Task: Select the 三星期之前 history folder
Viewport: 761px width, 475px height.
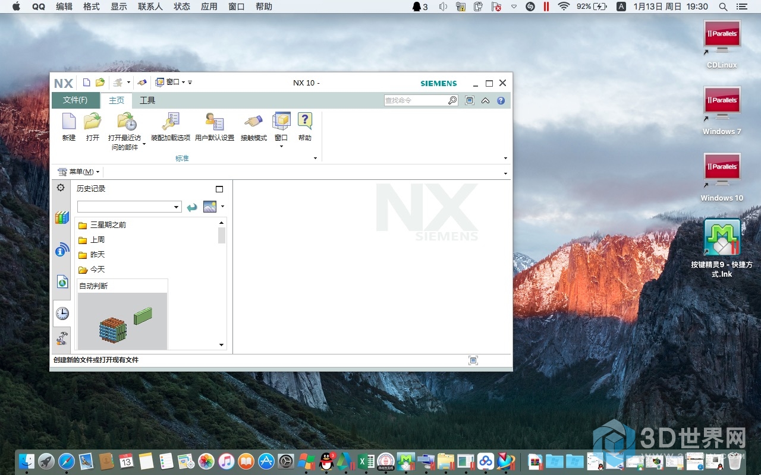Action: pyautogui.click(x=102, y=225)
